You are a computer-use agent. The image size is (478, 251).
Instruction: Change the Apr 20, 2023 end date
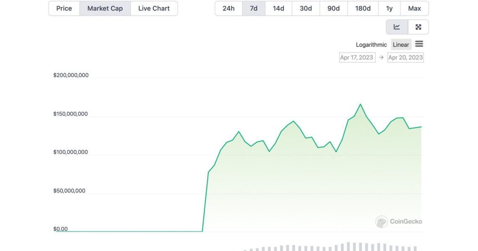405,57
